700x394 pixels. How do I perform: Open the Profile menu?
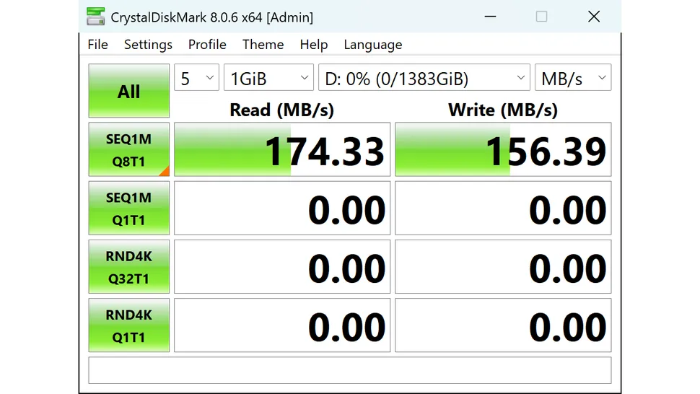click(207, 45)
